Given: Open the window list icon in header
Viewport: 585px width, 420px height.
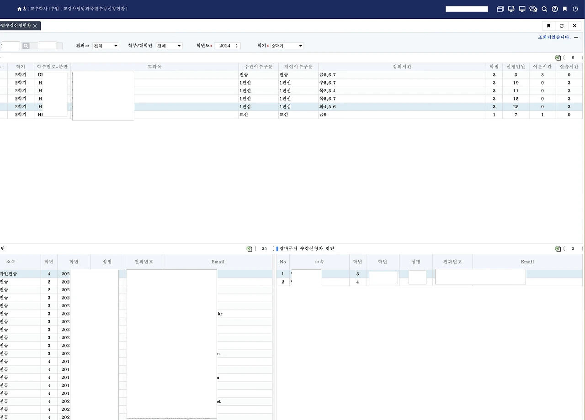Looking at the screenshot, I should coord(500,9).
